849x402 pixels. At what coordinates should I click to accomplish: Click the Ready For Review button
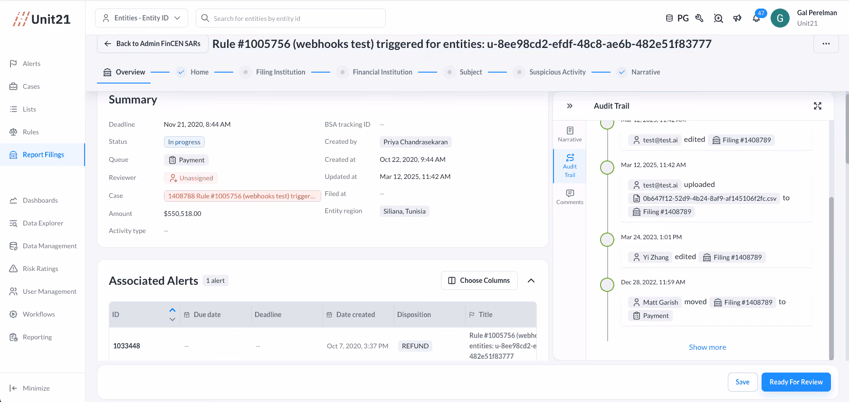pos(796,382)
